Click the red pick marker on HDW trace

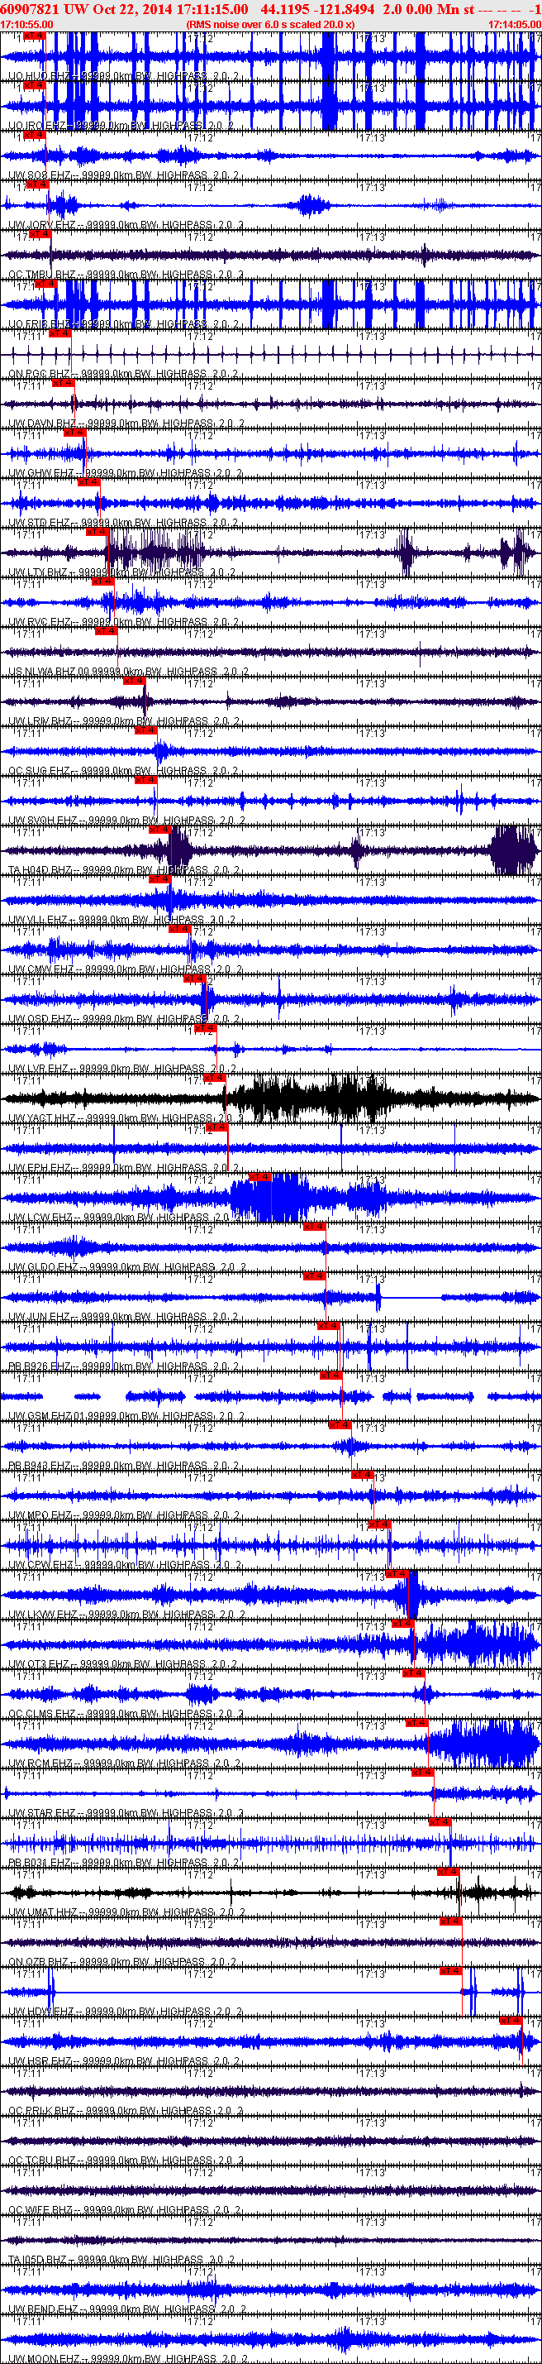(450, 1970)
